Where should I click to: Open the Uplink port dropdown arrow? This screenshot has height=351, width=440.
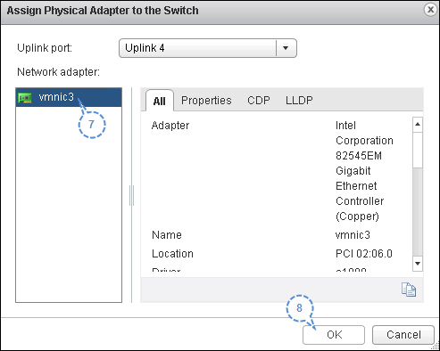(x=286, y=48)
